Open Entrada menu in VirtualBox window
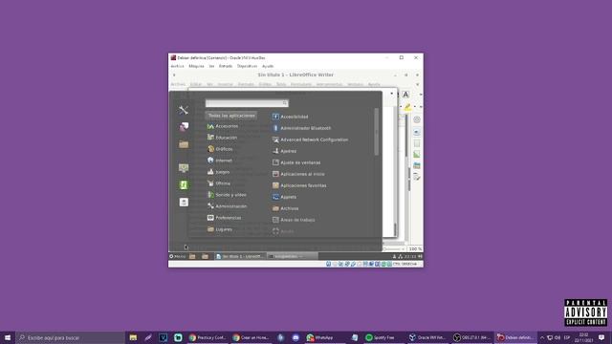612x344 pixels. pos(226,66)
